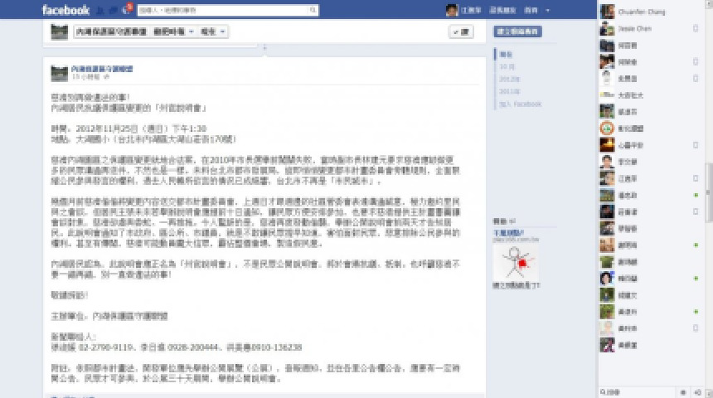Click the top search input field
This screenshot has width=713, height=398.
(x=223, y=10)
